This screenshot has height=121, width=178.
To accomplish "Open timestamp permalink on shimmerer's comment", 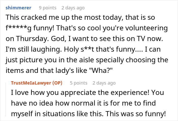I will click(73, 8).
